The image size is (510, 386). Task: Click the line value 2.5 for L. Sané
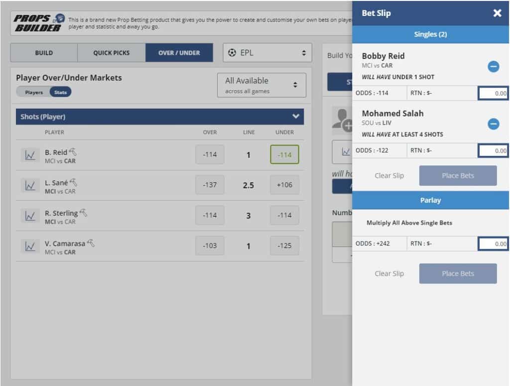248,185
